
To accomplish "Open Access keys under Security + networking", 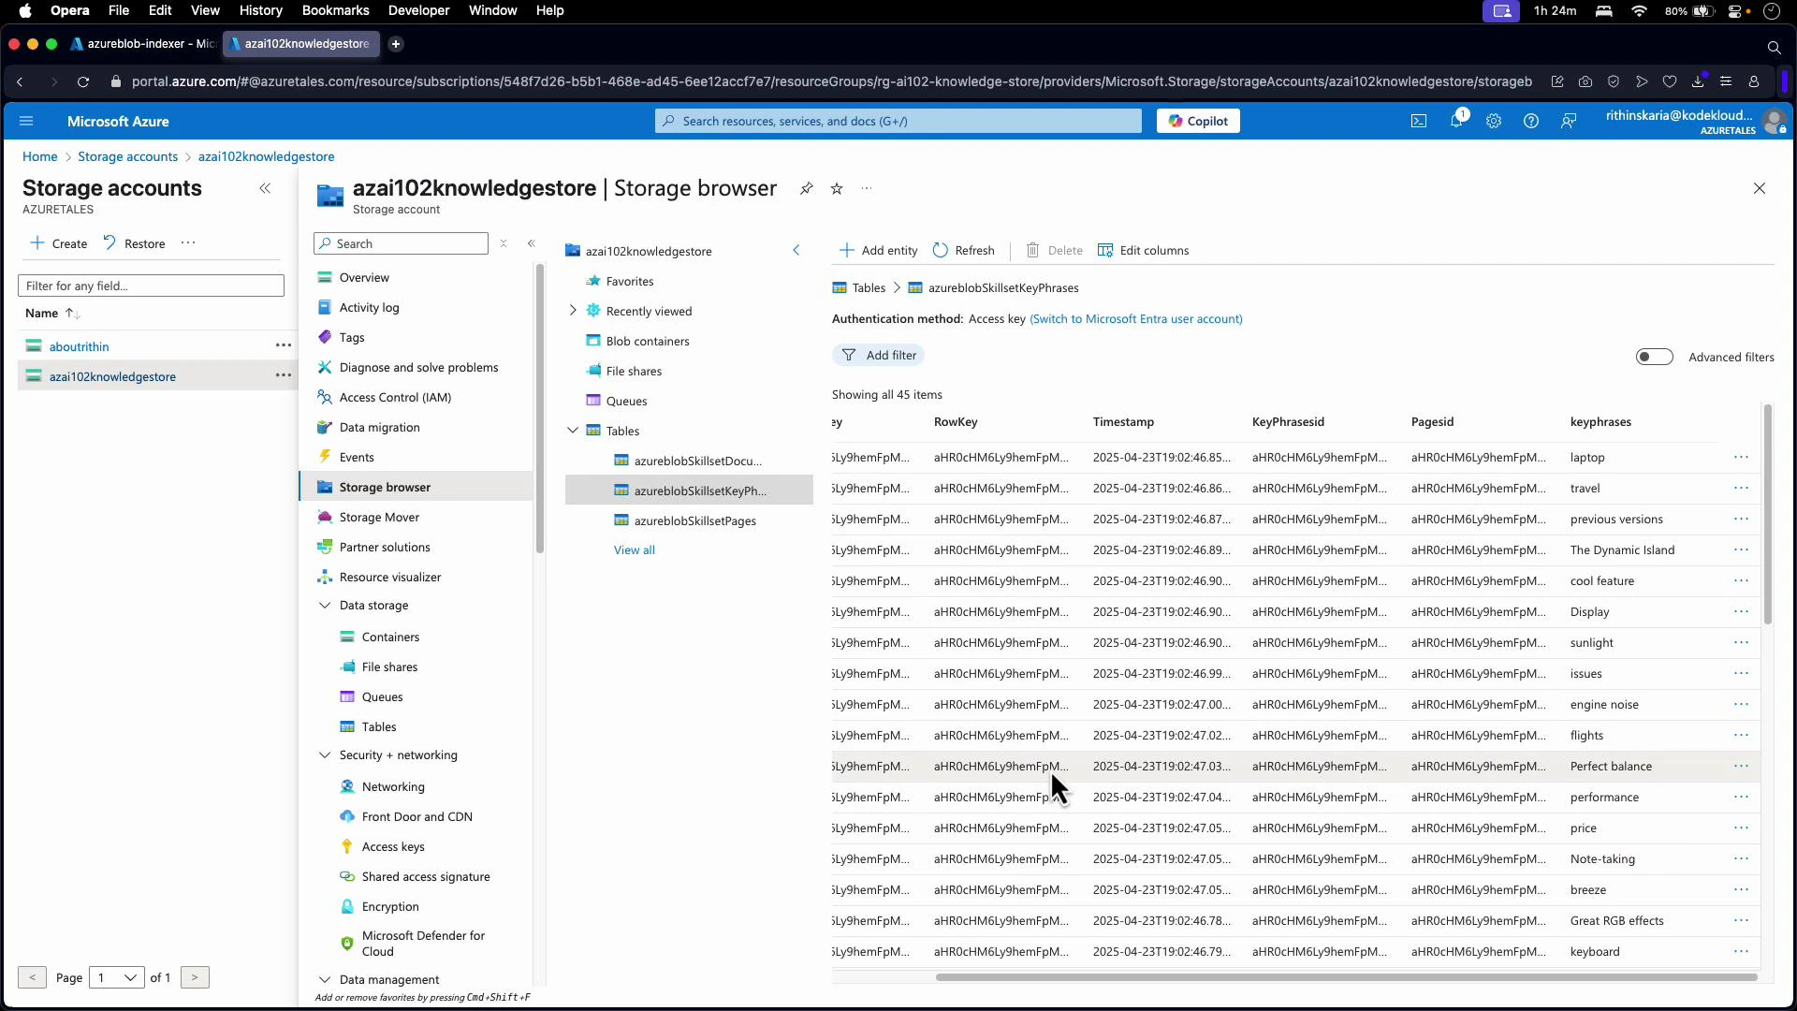I will (x=393, y=846).
